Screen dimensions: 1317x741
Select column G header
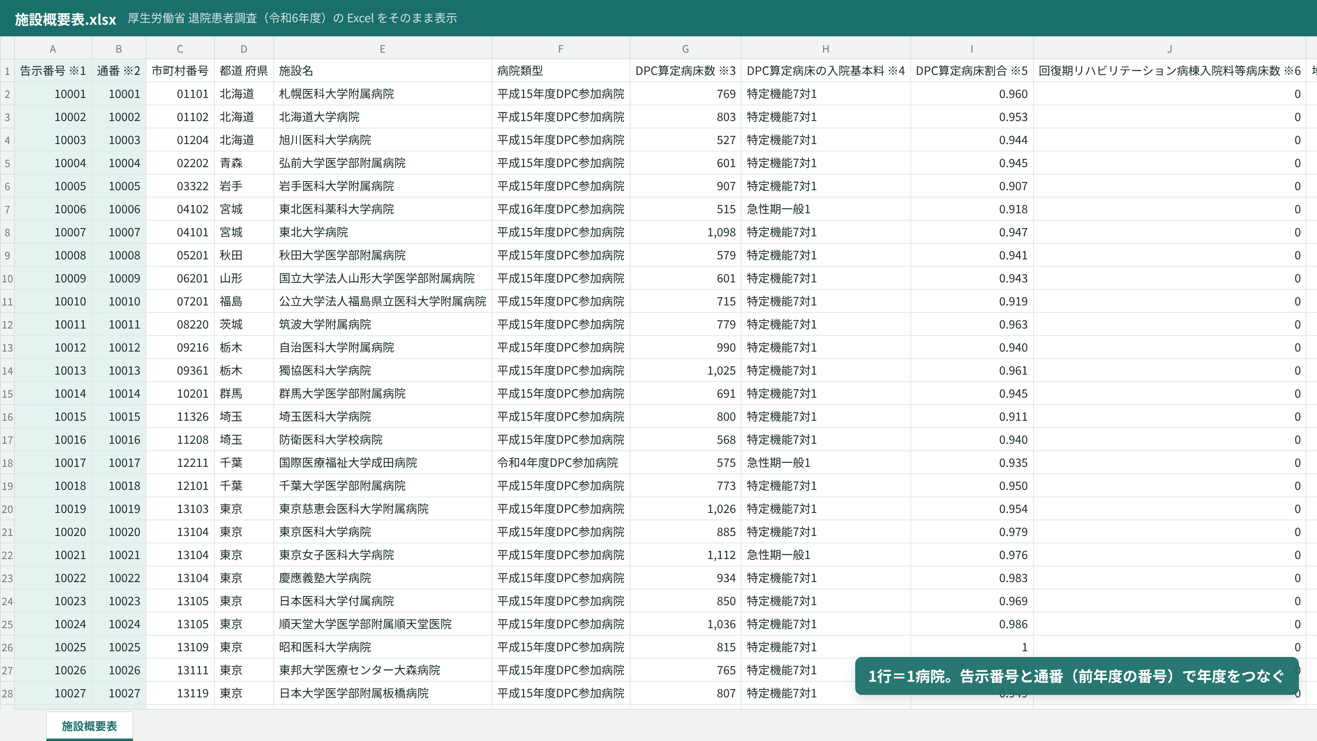click(x=686, y=49)
